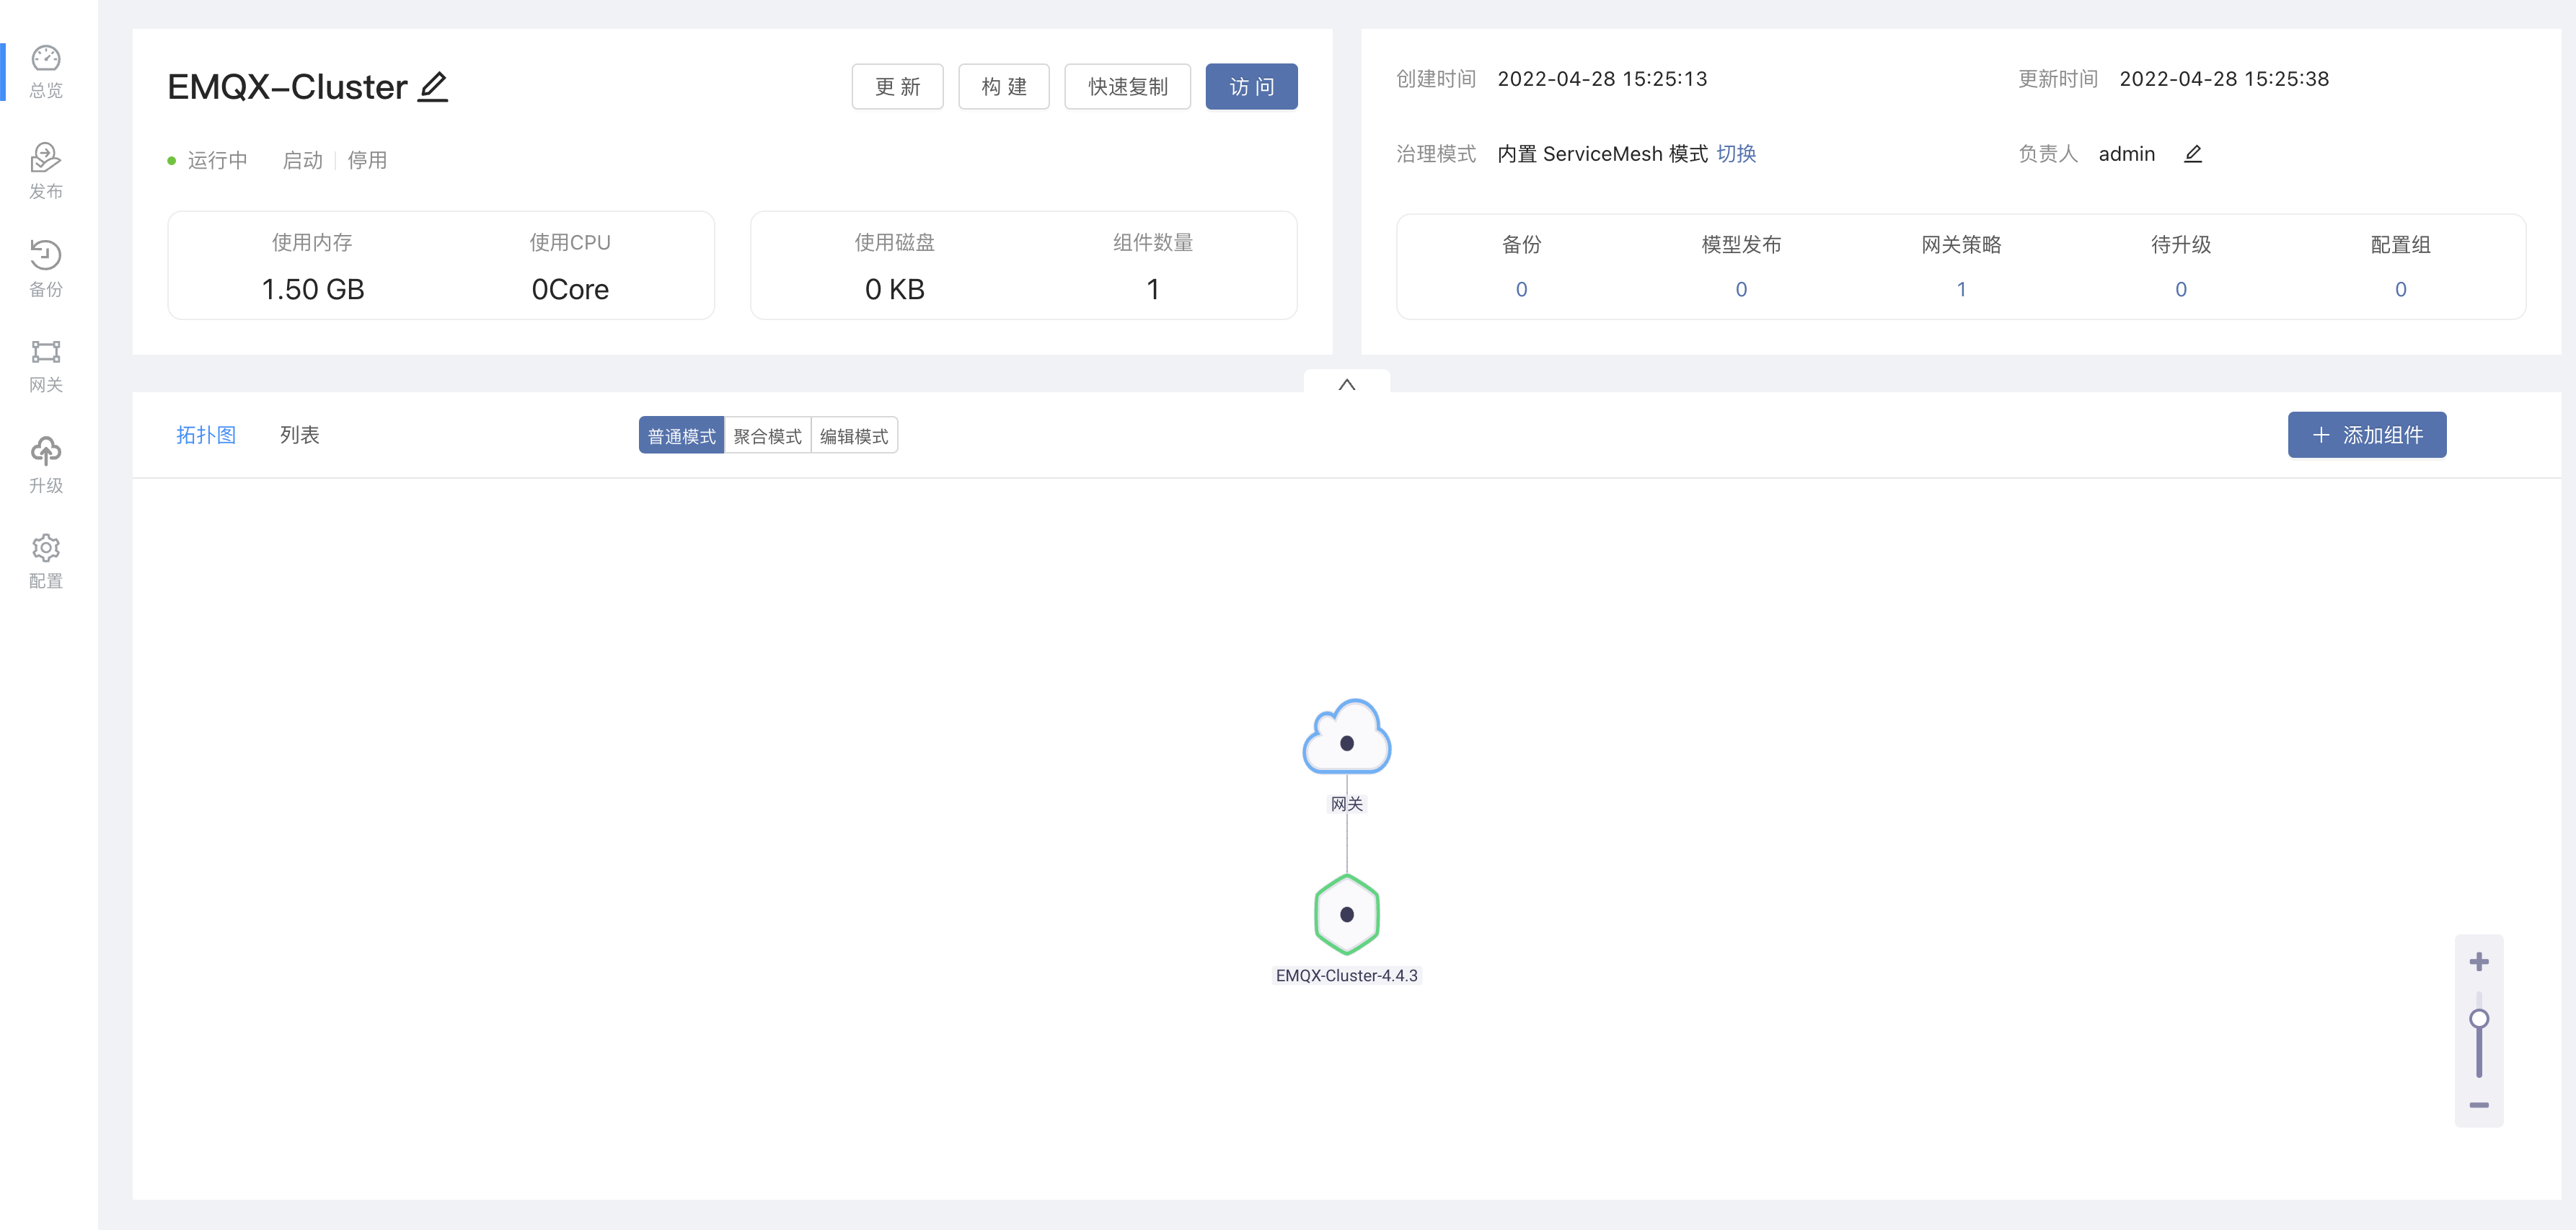Open the 配置组 count value 0
Viewport: 2576px width, 1230px height.
pyautogui.click(x=2400, y=290)
